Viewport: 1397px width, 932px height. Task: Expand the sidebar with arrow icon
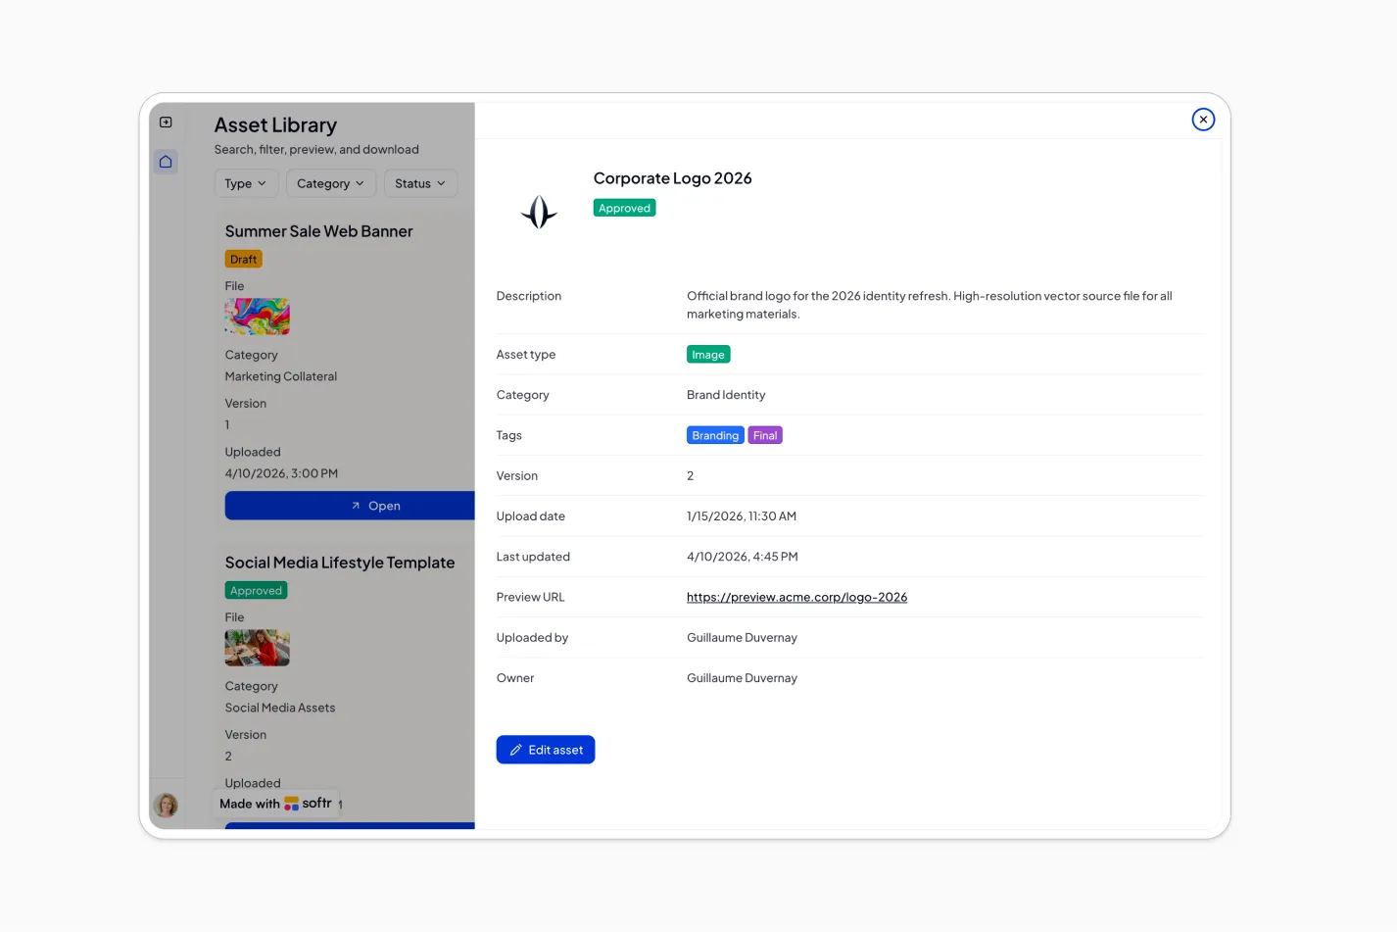(x=166, y=123)
